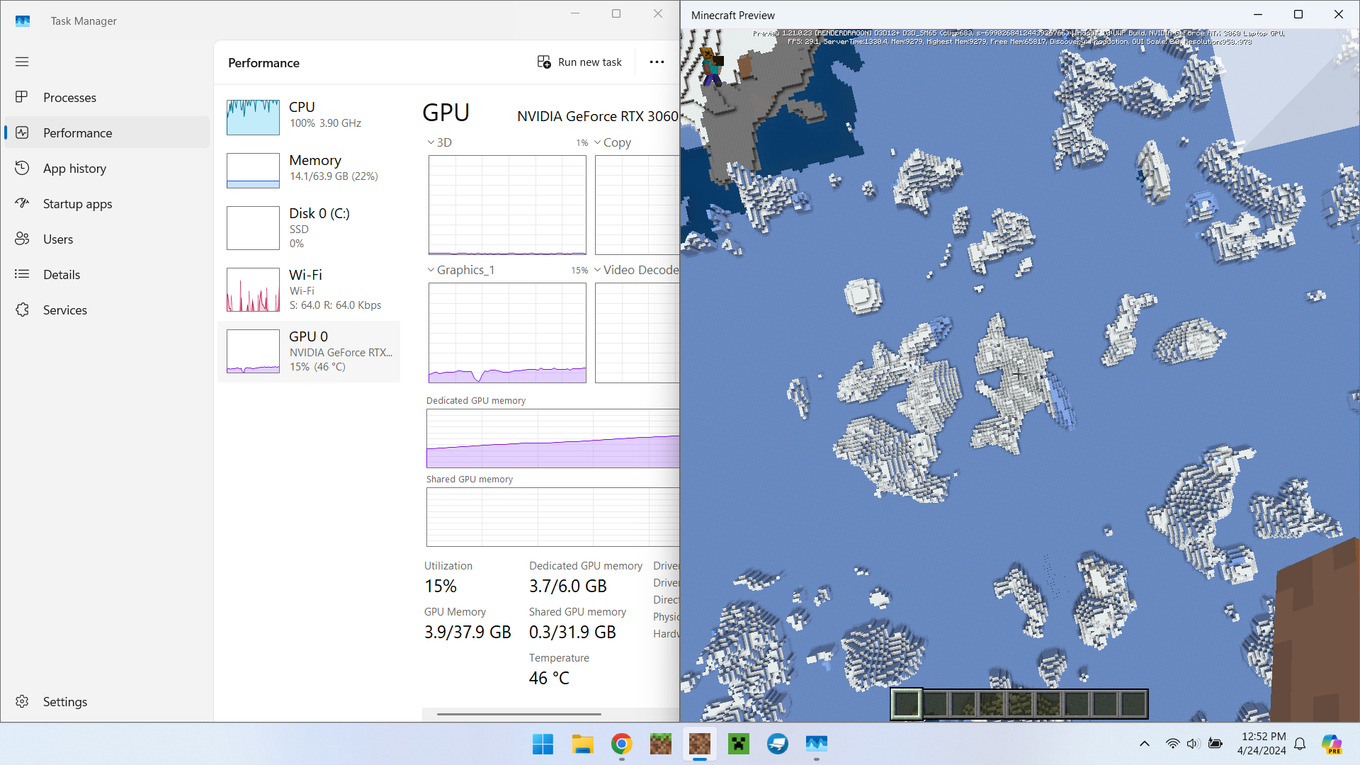Click the Run new task button
The width and height of the screenshot is (1360, 765).
click(579, 62)
